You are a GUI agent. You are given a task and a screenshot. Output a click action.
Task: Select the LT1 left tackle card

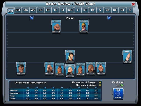[x=49, y=69]
